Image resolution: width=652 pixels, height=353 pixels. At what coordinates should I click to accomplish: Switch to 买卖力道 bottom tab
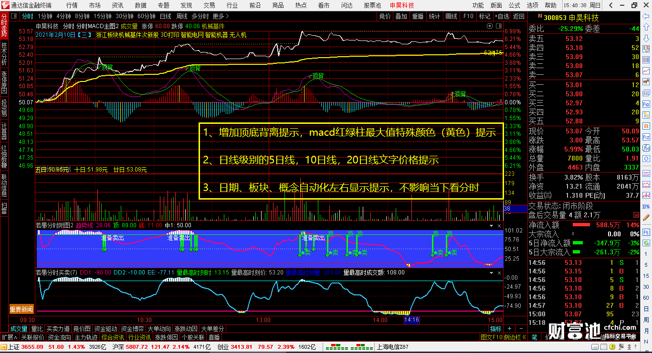(58, 329)
